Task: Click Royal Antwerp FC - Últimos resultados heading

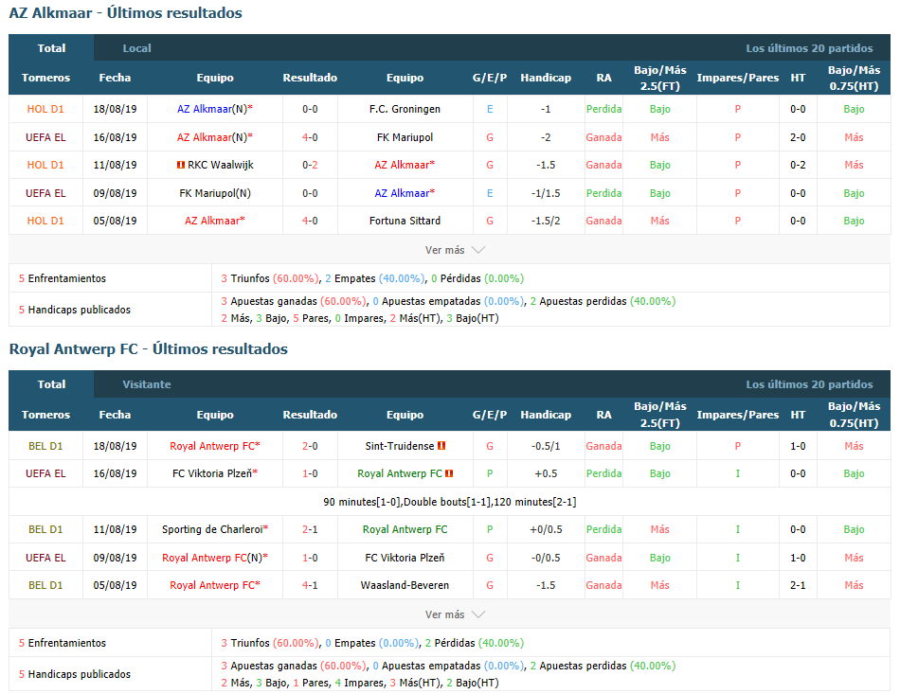Action: (148, 348)
